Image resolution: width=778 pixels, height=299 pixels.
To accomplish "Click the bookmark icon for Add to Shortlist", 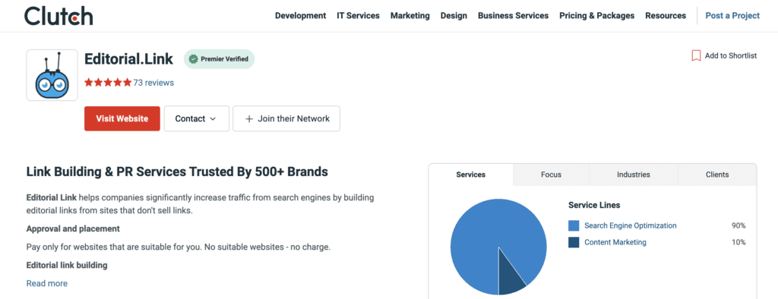I will tap(696, 55).
